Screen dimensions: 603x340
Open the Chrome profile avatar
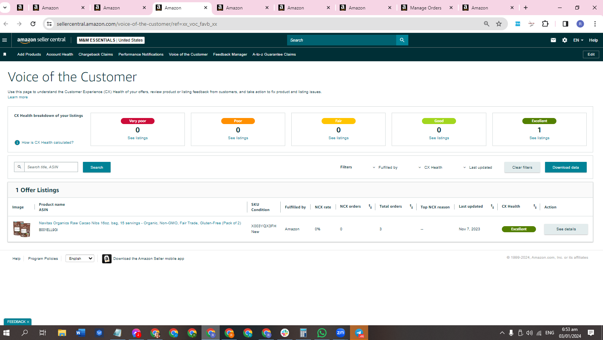point(580,24)
